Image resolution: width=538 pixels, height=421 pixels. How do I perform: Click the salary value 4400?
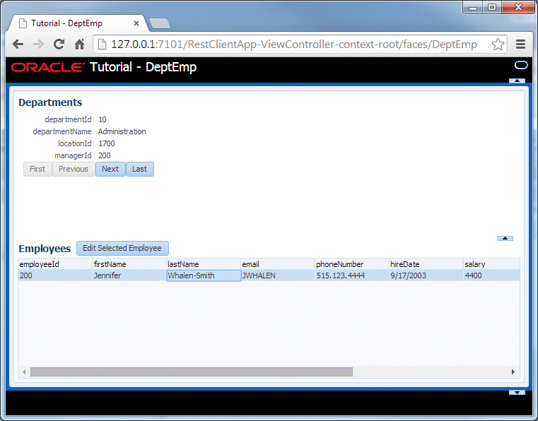[x=491, y=275]
